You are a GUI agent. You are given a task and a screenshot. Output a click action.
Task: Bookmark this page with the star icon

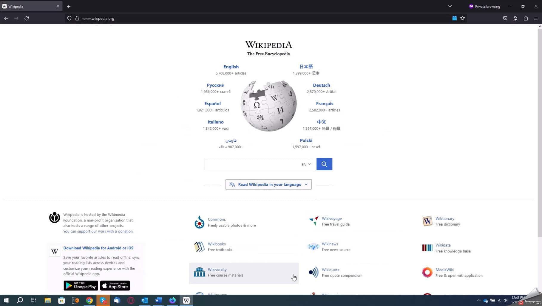[462, 18]
